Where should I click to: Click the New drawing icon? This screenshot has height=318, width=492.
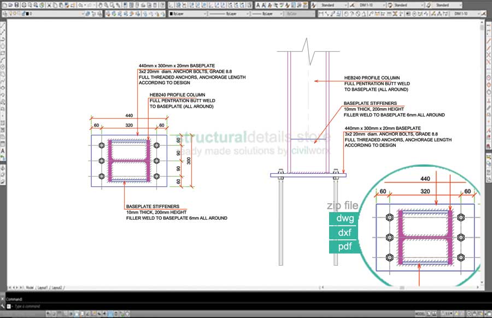(4, 4)
